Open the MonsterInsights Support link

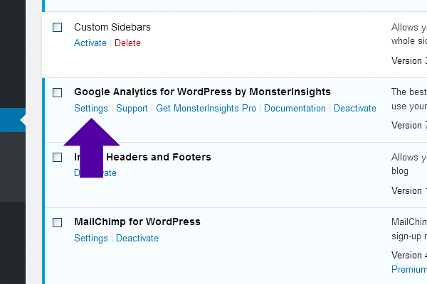[132, 109]
